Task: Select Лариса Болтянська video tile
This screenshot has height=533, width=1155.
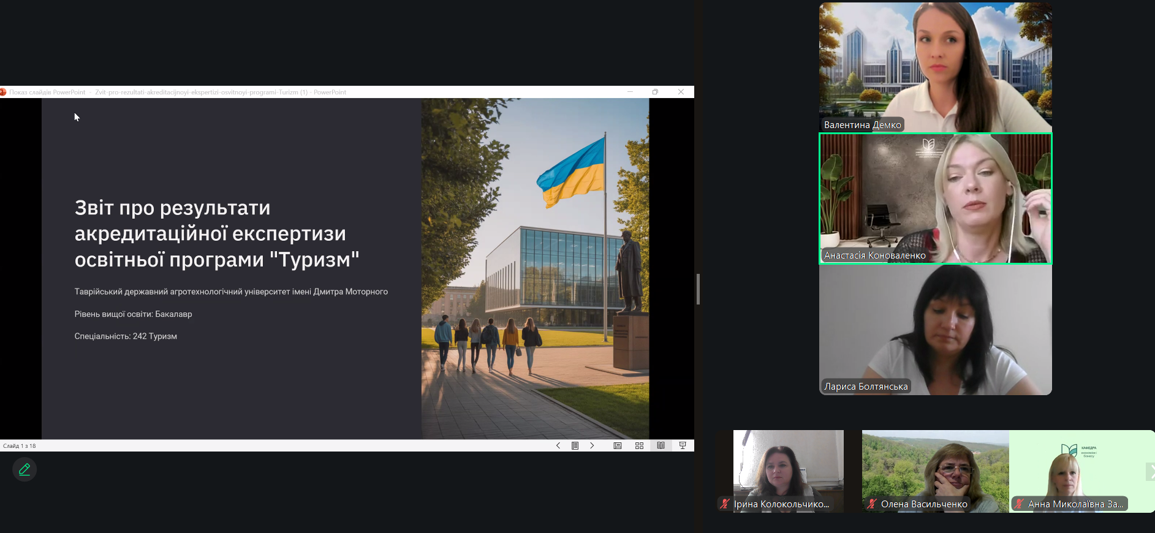Action: [x=935, y=330]
